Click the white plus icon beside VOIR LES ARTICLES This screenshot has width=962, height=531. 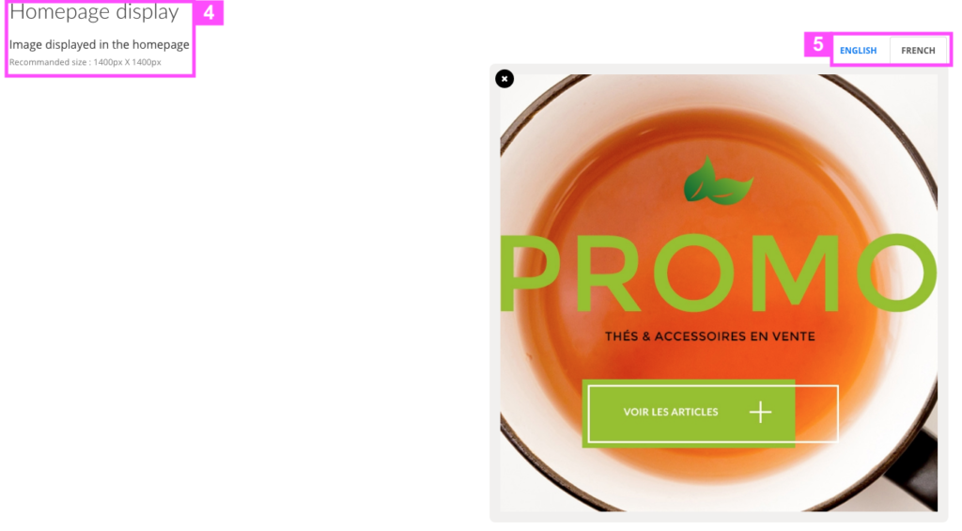760,412
